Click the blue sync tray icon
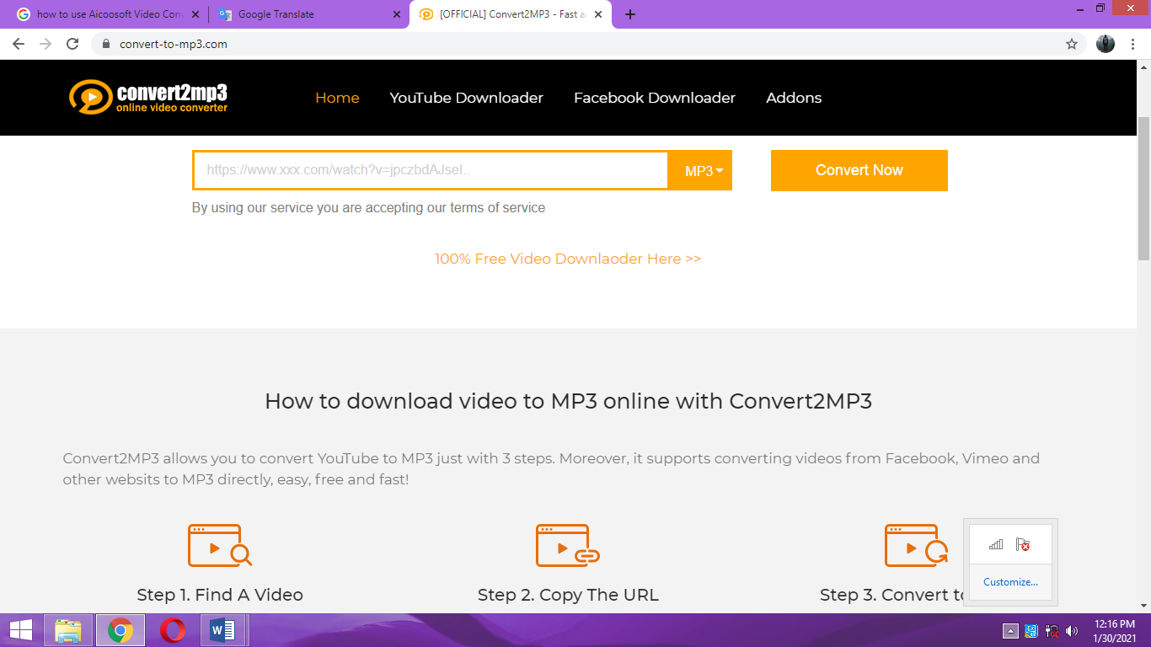Image resolution: width=1151 pixels, height=647 pixels. coord(1031,631)
